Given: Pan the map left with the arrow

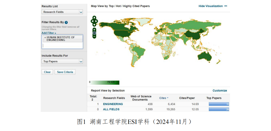Looking at the screenshot, I should (92, 21).
